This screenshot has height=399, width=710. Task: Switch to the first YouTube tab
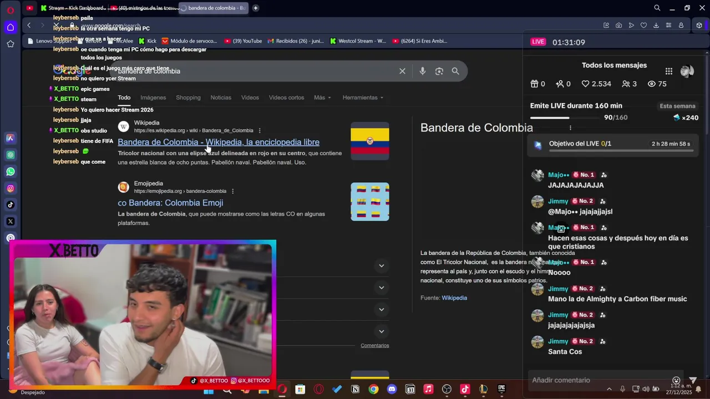click(29, 8)
